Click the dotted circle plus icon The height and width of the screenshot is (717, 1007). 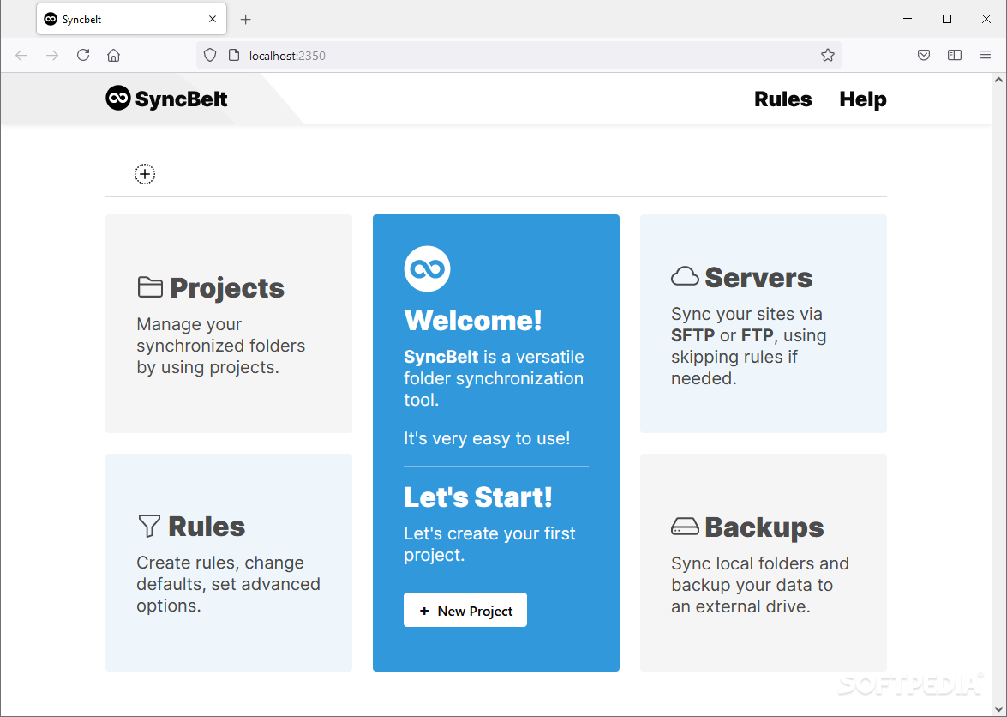pyautogui.click(x=145, y=174)
